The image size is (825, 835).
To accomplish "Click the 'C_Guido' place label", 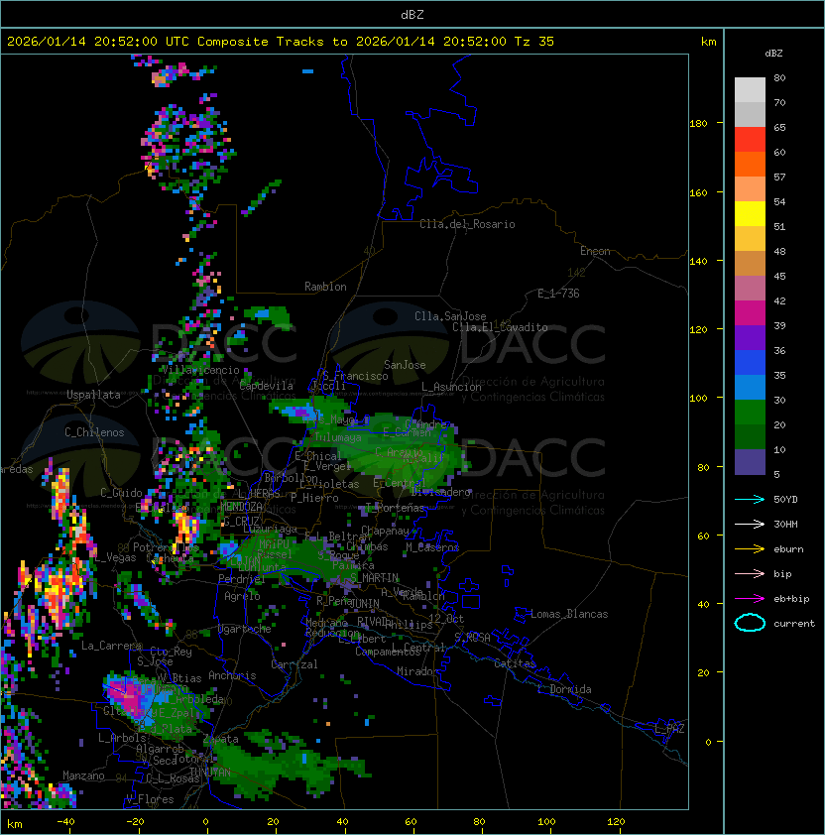I will pyautogui.click(x=121, y=493).
